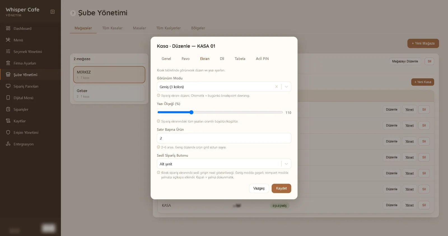Switch to the Genel tab
This screenshot has width=448, height=236.
point(166,59)
